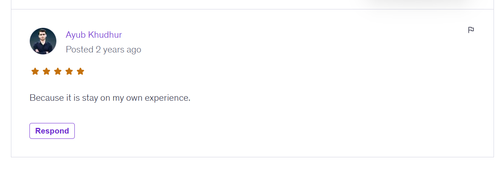Viewport: 503px width, 169px height.
Task: Click the word "Posted" under the name
Action: pyautogui.click(x=79, y=49)
